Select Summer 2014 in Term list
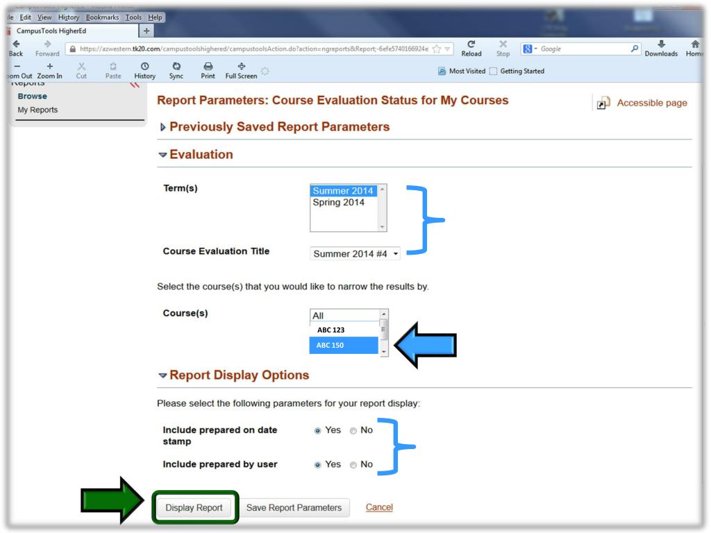711x533 pixels. pos(343,191)
